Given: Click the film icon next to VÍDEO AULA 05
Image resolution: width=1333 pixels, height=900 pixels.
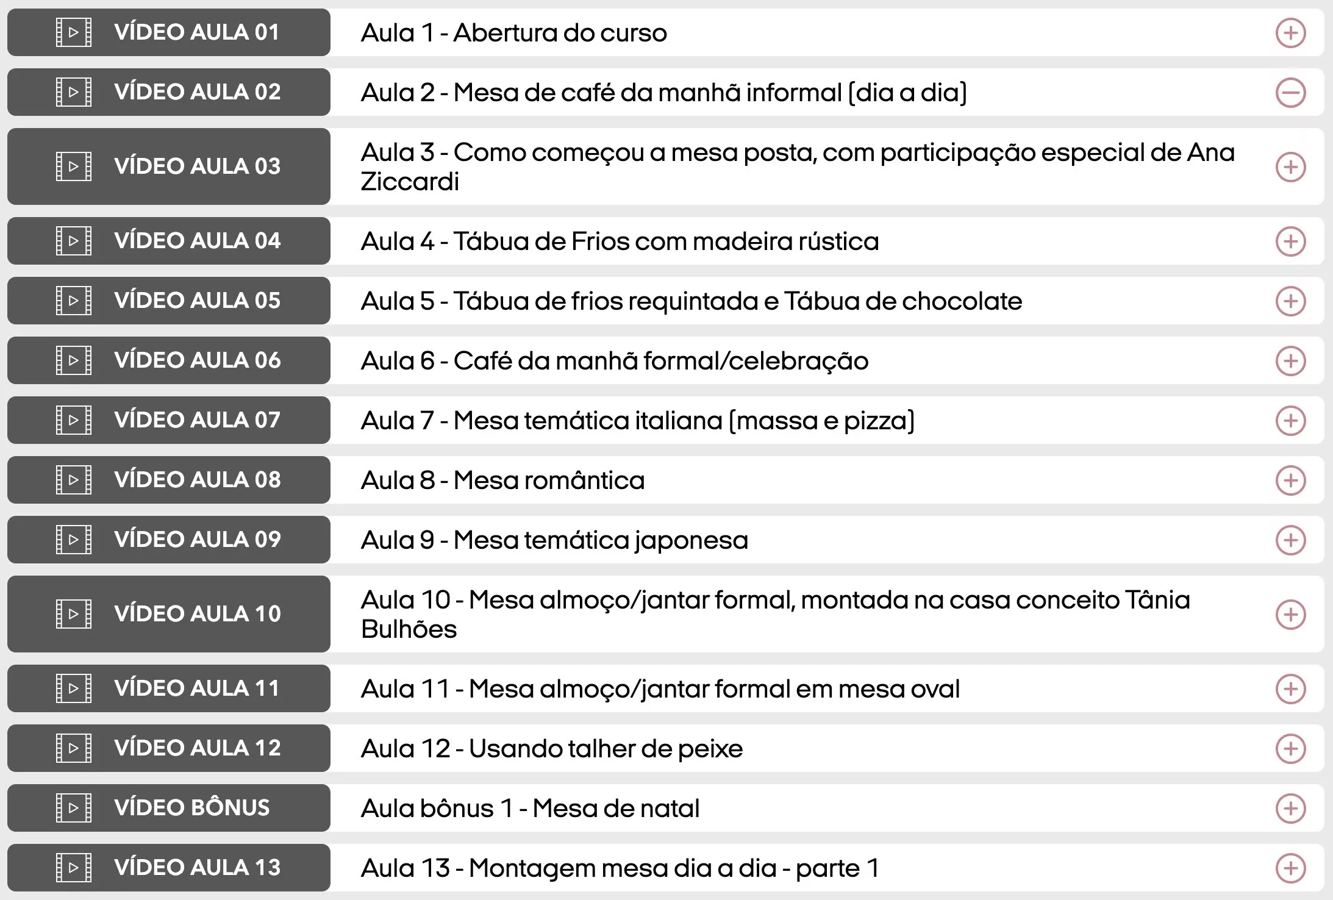Looking at the screenshot, I should 74,301.
